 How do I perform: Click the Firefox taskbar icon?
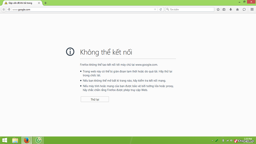click(27, 140)
